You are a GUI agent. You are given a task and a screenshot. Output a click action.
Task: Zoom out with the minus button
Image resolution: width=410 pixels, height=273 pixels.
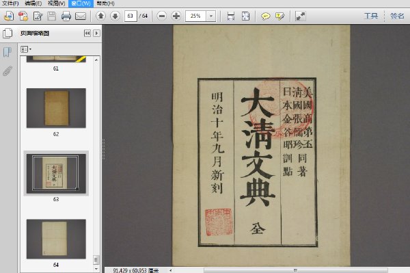coord(162,16)
